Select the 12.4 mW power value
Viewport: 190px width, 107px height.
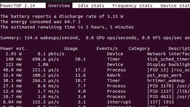[x=12, y=91]
